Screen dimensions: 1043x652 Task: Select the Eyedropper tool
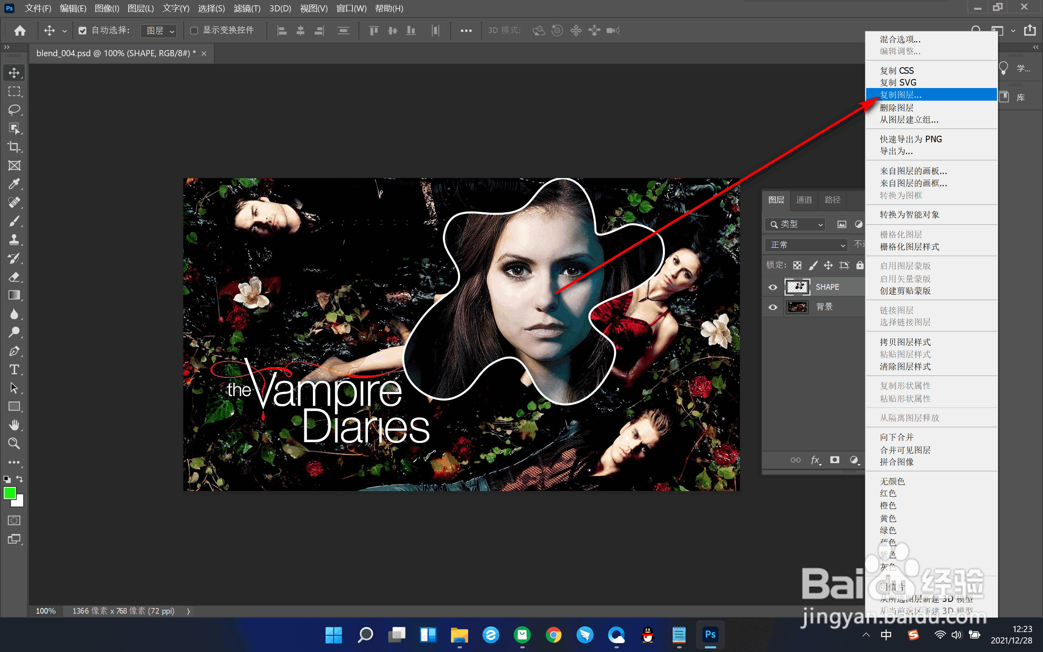(x=14, y=184)
